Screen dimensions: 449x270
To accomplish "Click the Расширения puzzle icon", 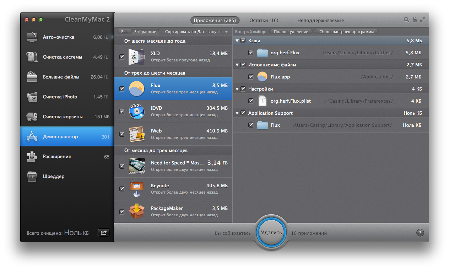I will pos(32,156).
